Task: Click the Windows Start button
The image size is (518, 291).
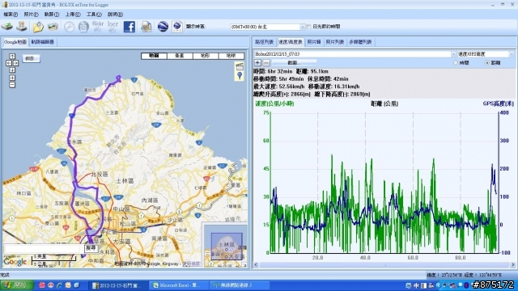Action: tap(16, 285)
